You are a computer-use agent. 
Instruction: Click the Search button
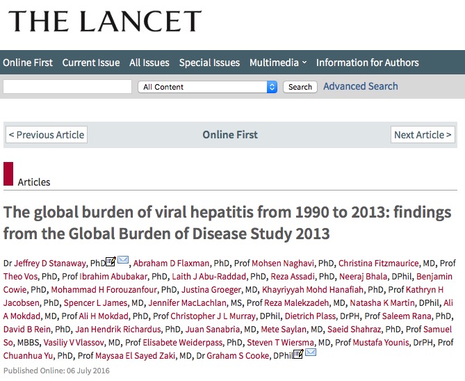click(300, 87)
